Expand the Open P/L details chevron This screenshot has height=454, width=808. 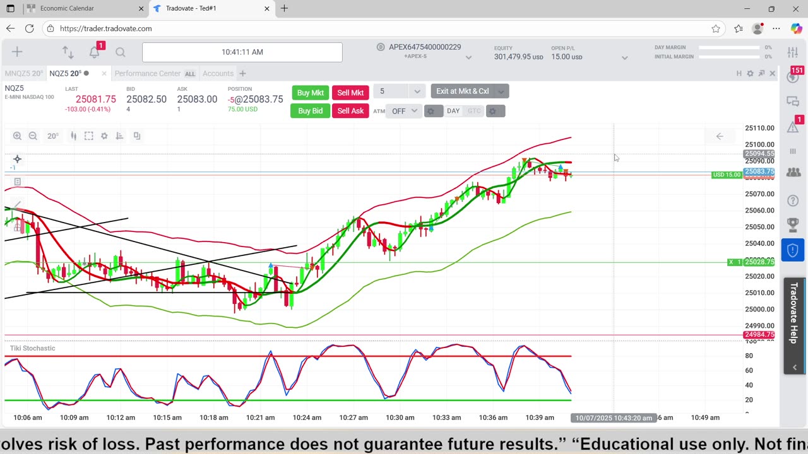pyautogui.click(x=624, y=57)
